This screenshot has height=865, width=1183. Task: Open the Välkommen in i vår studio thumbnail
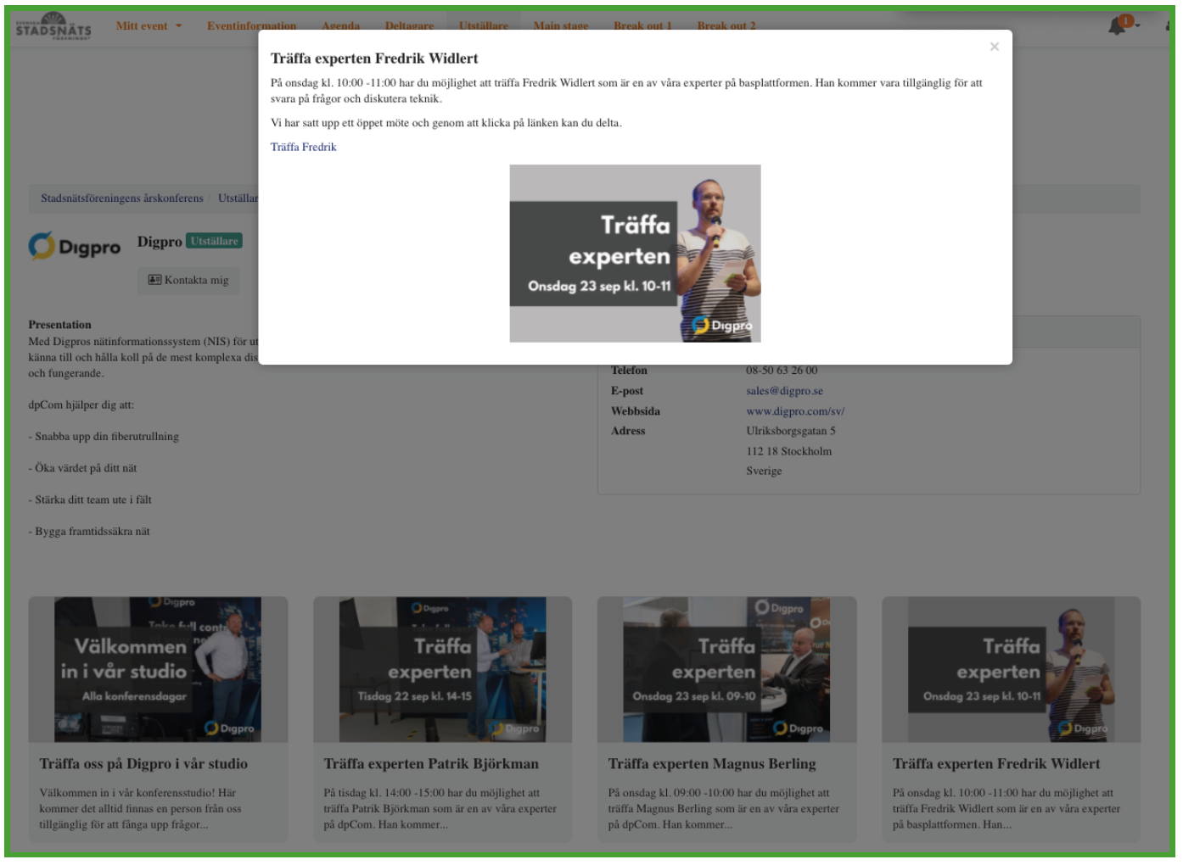point(158,669)
